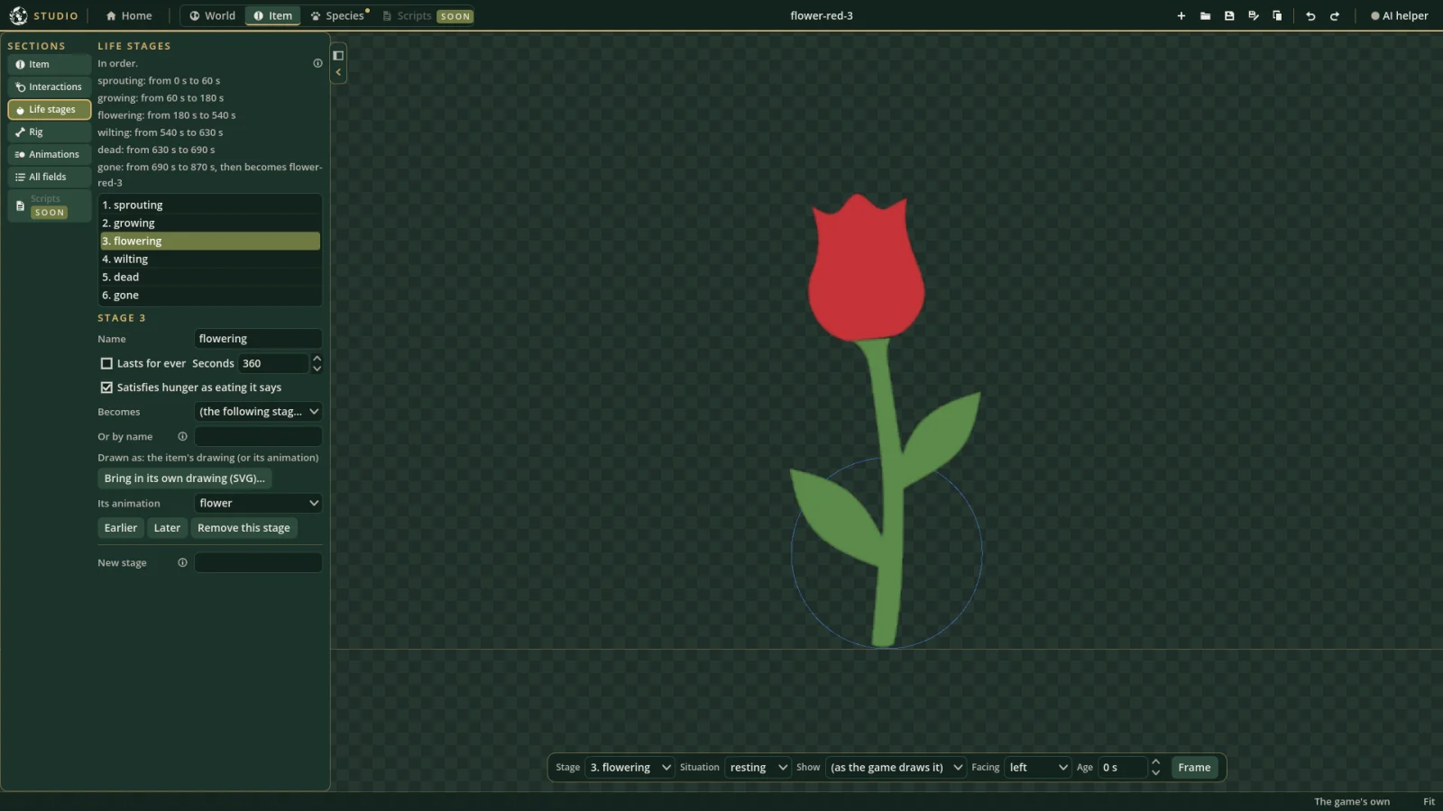Viewport: 1443px width, 811px height.
Task: Click the Studio logo icon
Action: tap(18, 16)
